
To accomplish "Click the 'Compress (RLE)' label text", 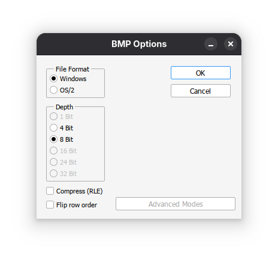I will (x=80, y=191).
